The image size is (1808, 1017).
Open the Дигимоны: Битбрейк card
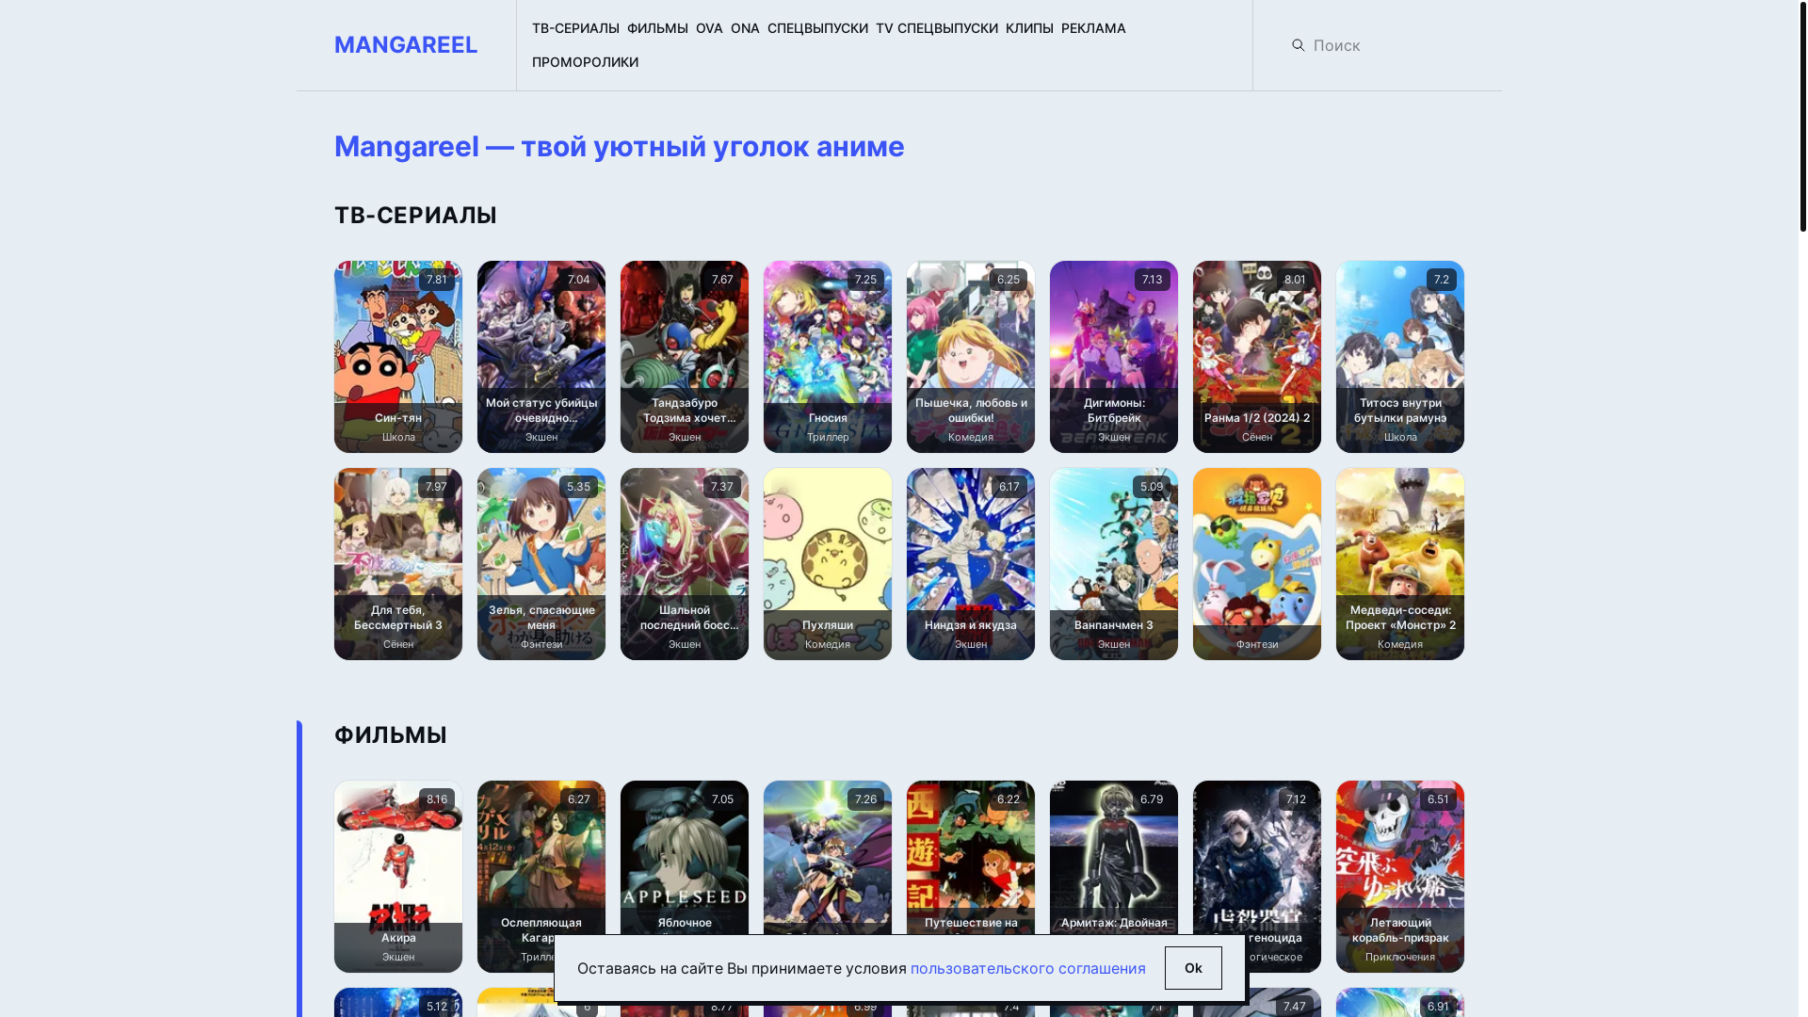(x=1114, y=357)
